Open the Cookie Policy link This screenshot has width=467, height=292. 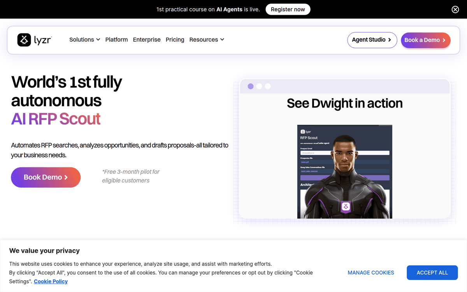click(x=51, y=281)
